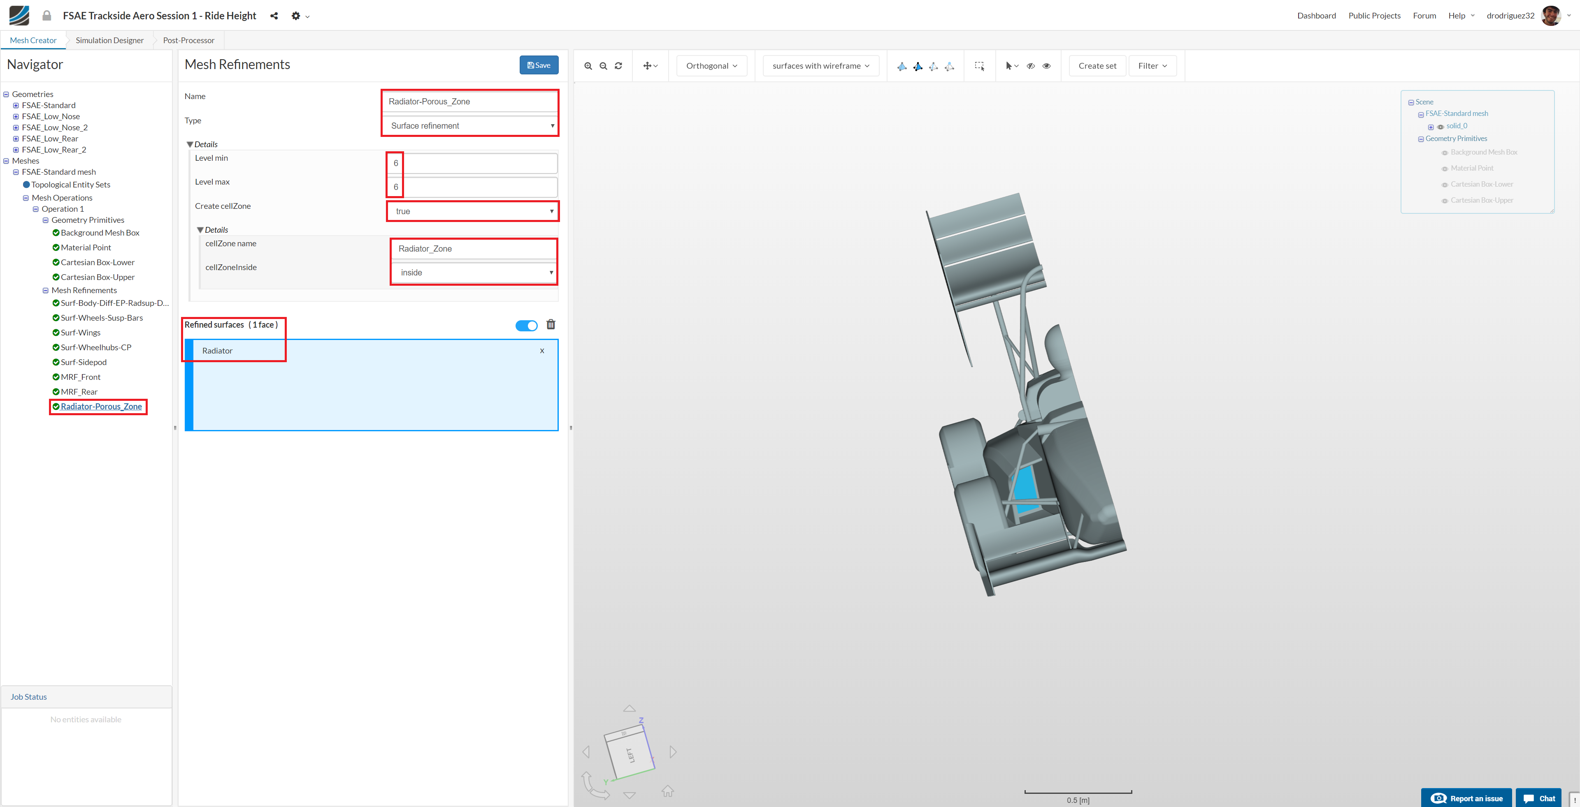Delete refined surfaces with trash icon
Screen dimensions: 1580x807
(x=551, y=325)
